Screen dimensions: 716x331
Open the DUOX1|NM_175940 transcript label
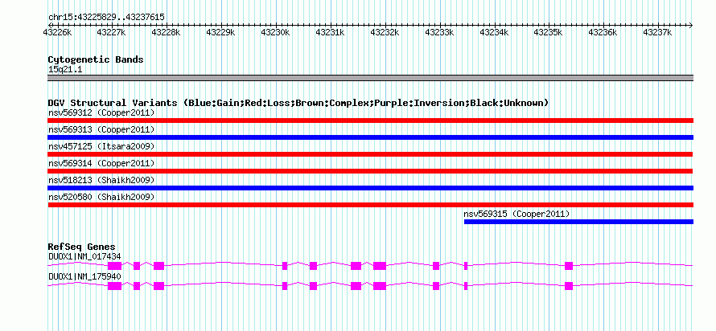(84, 276)
